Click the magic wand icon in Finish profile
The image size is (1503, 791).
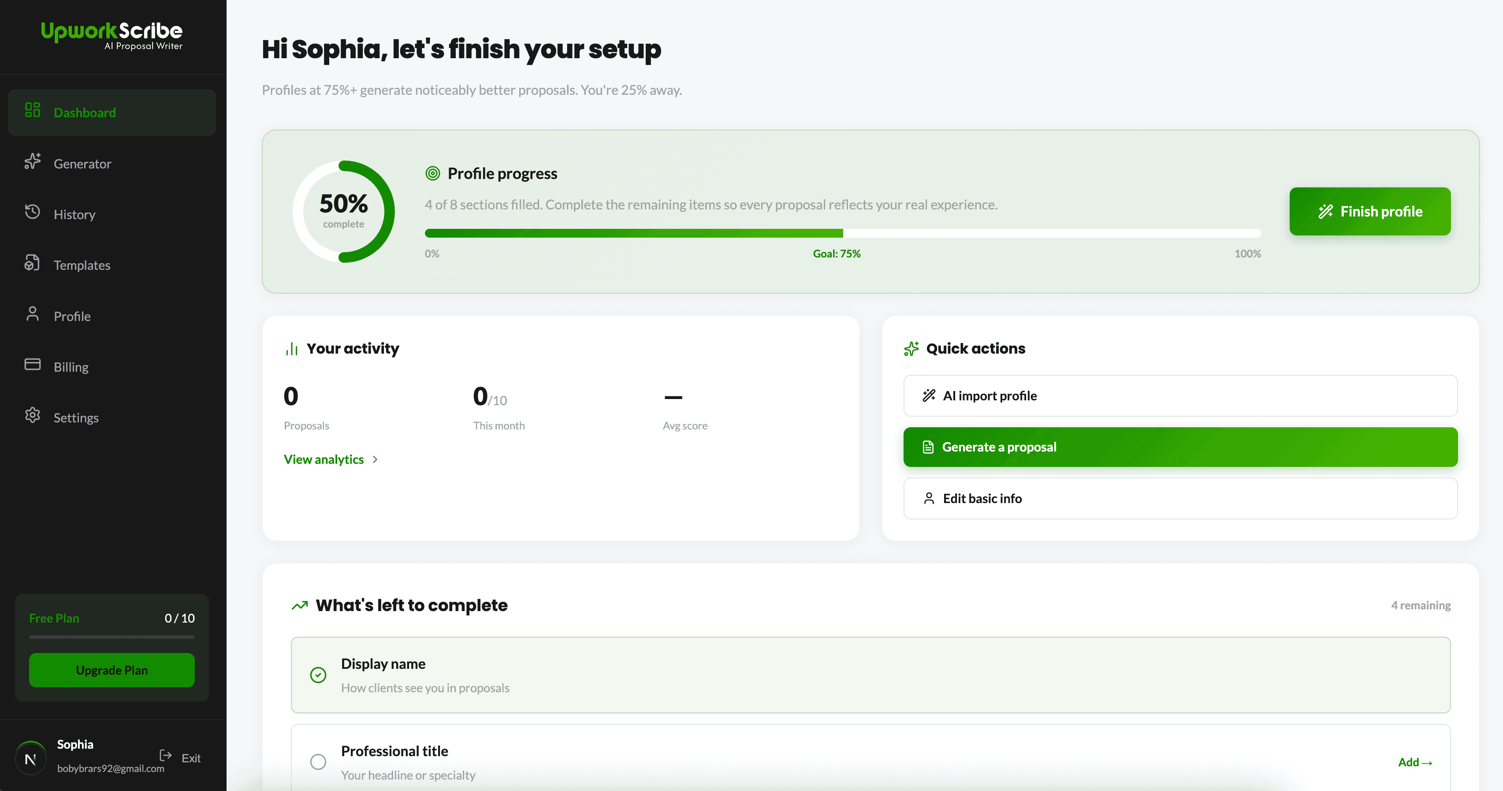tap(1326, 211)
